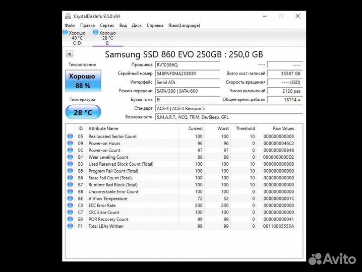Click raw value 0000000000D2
Image resolution: width=362 pixels, height=272 pixels.
tap(279, 157)
